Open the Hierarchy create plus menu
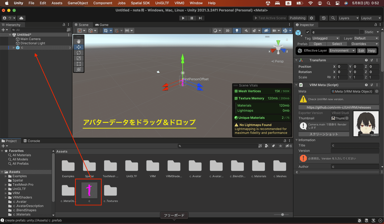 (x=4, y=30)
